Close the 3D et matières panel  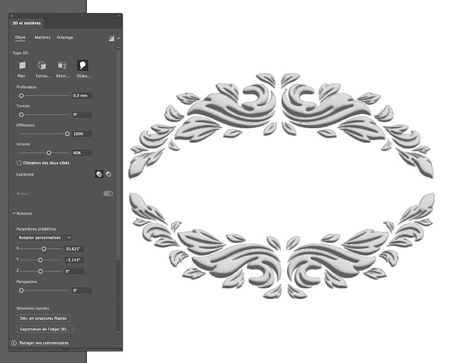click(x=12, y=16)
